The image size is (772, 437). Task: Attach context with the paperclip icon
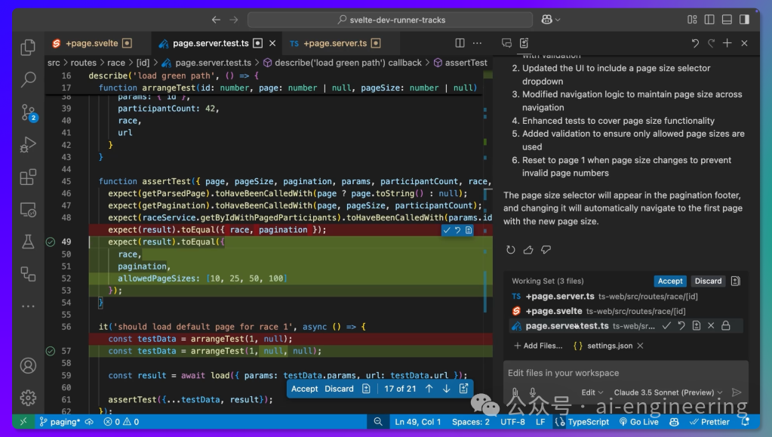(515, 392)
